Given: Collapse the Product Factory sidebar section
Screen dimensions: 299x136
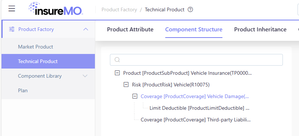Looking at the screenshot, I should click(86, 29).
